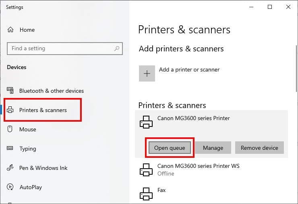
Task: Click the Home house icon
Action: click(x=10, y=30)
